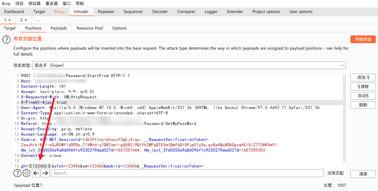The image size is (378, 191).
Task: Open the Burp menu
Action: pos(6,3)
